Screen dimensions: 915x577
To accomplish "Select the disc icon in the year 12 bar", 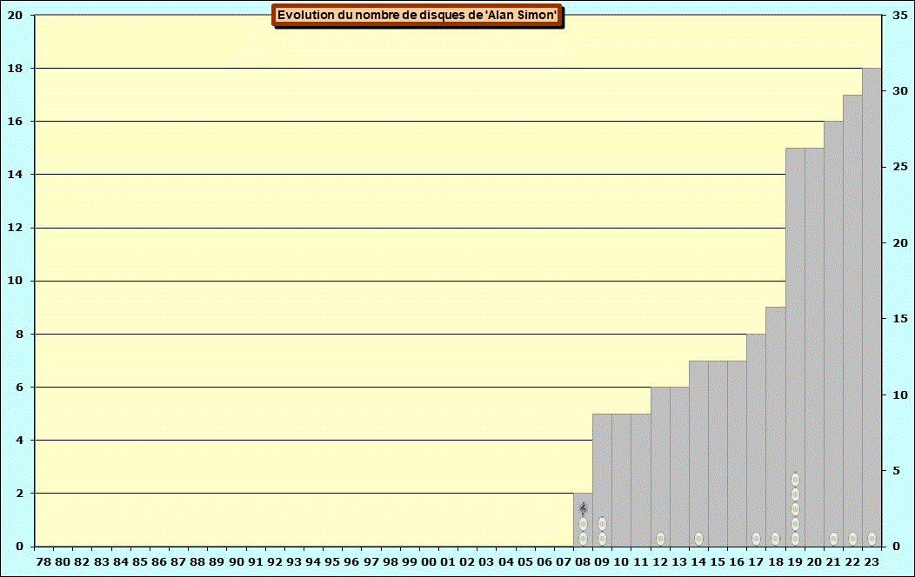I will click(660, 539).
